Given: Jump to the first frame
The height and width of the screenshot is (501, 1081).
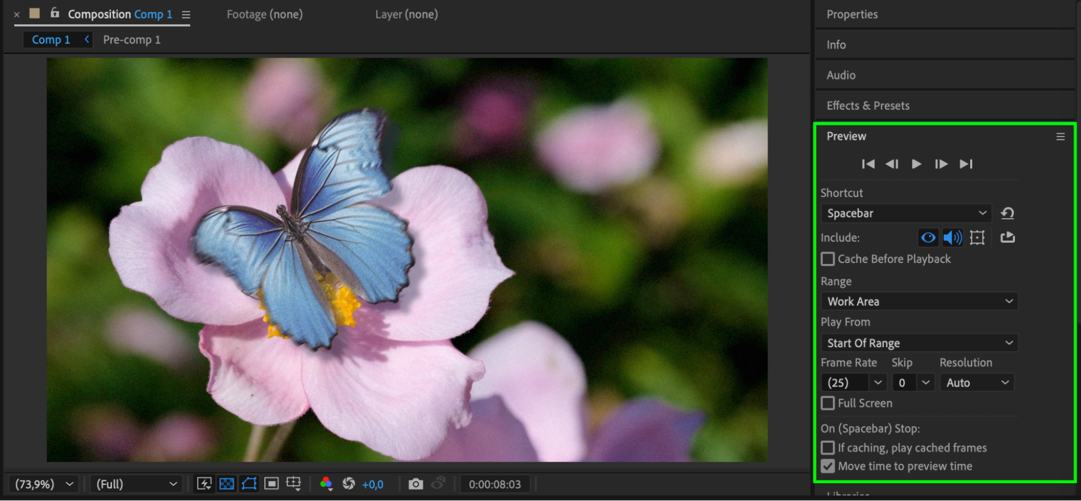Looking at the screenshot, I should [x=868, y=164].
